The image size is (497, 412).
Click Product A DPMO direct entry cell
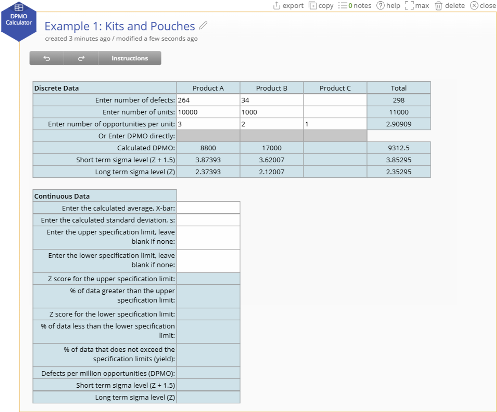click(x=208, y=136)
